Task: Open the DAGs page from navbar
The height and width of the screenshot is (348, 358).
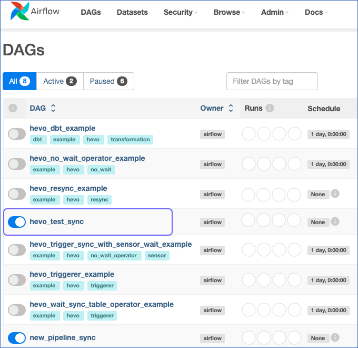Action: point(91,12)
